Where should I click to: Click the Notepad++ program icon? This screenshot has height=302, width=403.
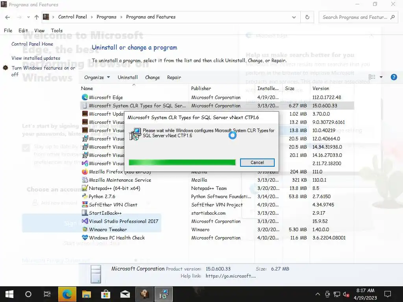tap(85, 188)
